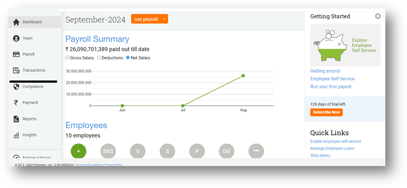Screen dimensions: 407x188
Task: Open the Terms and Conditions link
Action: click(89, 165)
